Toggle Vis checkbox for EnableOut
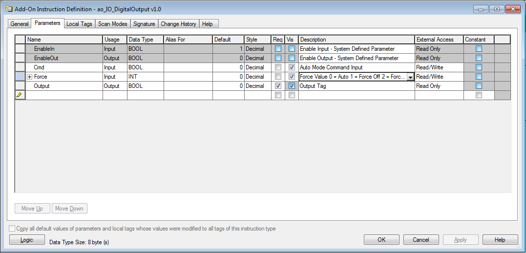Image resolution: width=526 pixels, height=253 pixels. 292,58
